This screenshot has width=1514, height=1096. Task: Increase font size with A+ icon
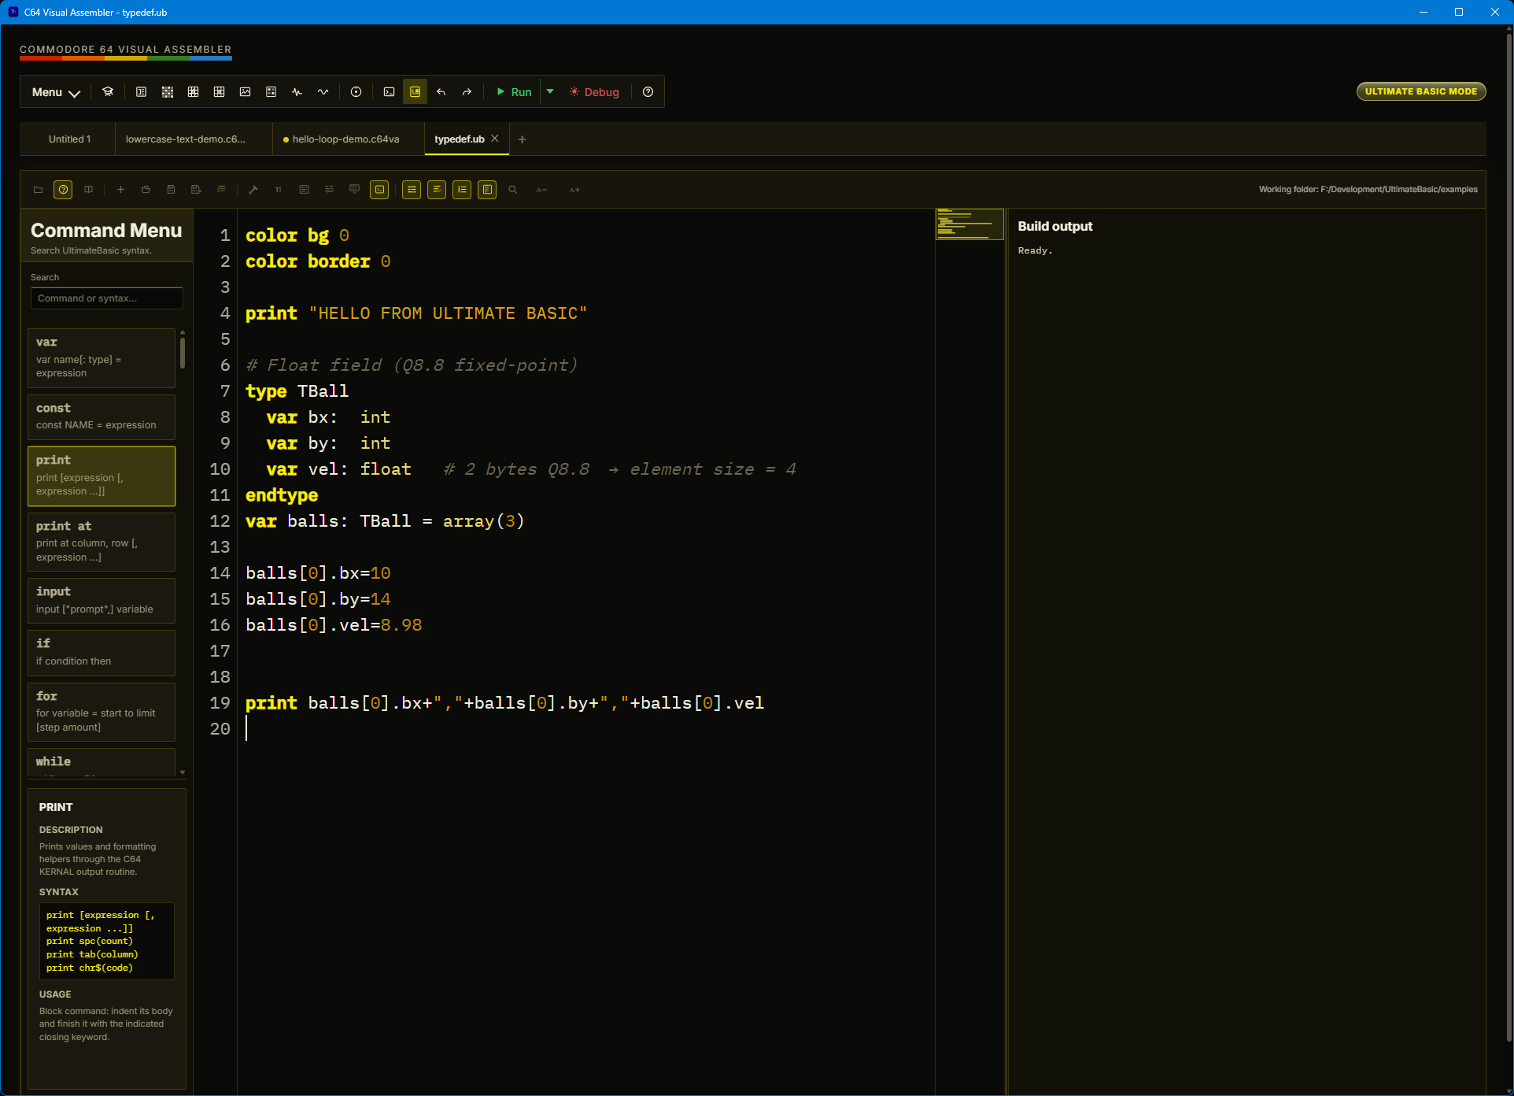coord(574,190)
